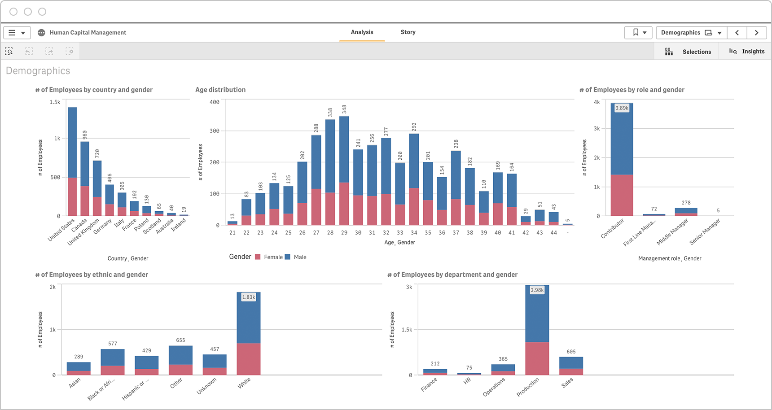The image size is (772, 410).
Task: Open the Selections tool
Action: (688, 52)
